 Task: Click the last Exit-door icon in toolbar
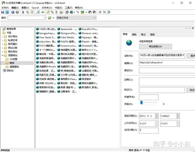(x=109, y=12)
